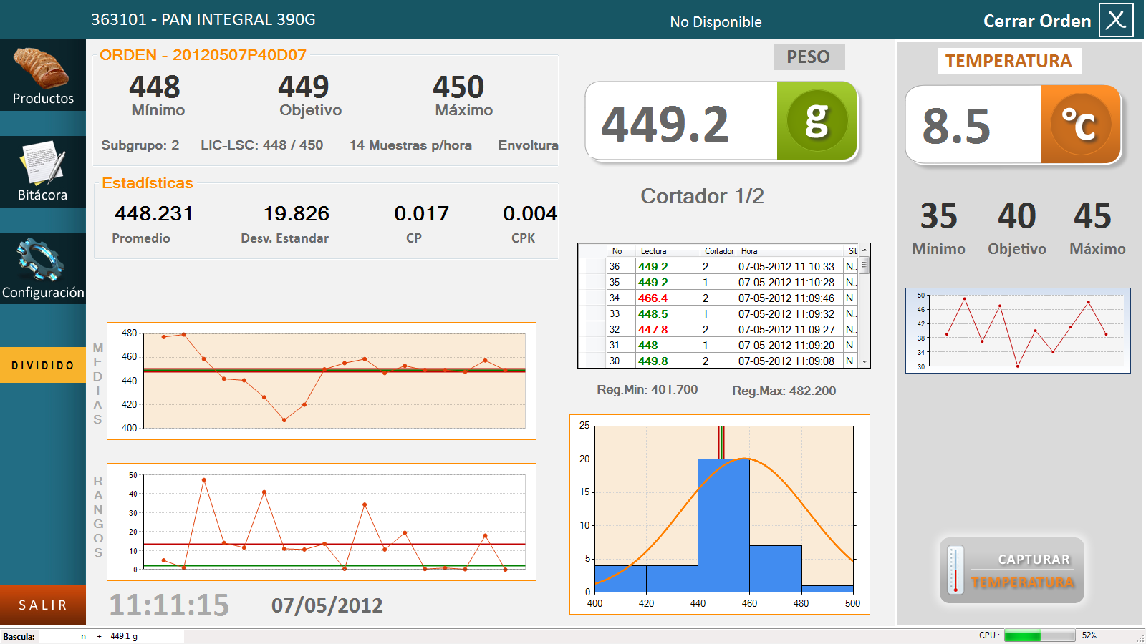Open the Configuración gear icon
Viewport: 1146px width, 644px height.
coord(42,260)
